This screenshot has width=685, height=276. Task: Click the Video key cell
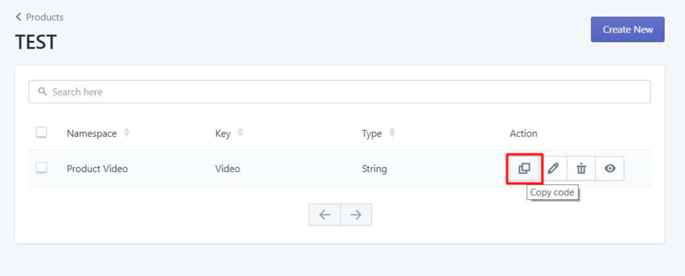point(228,169)
